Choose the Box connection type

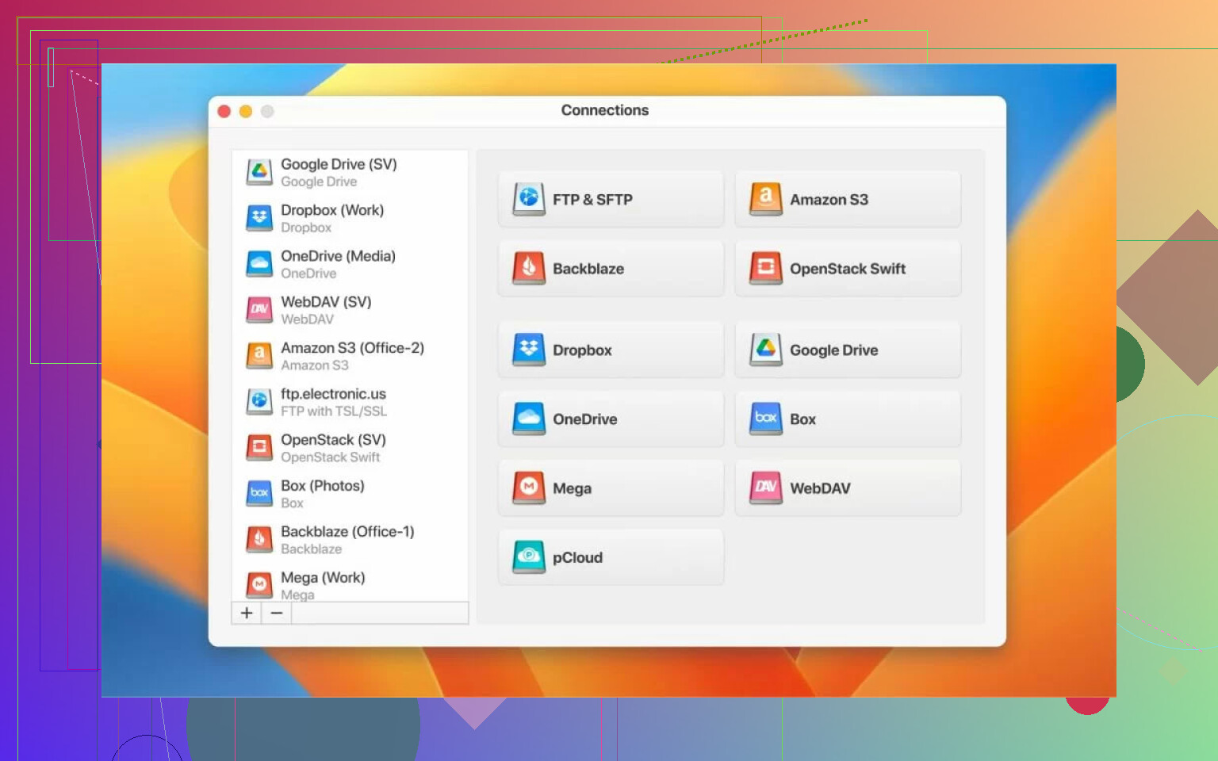pyautogui.click(x=848, y=419)
